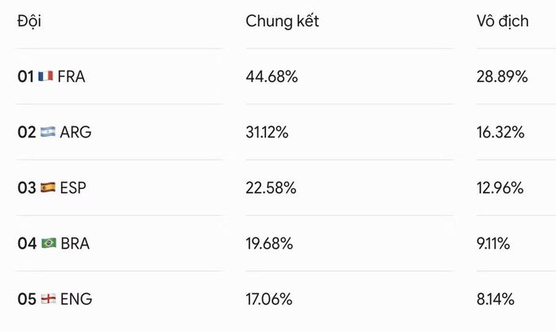Click France's 28.89% champion probability
This screenshot has height=332, width=556.
[x=502, y=76]
